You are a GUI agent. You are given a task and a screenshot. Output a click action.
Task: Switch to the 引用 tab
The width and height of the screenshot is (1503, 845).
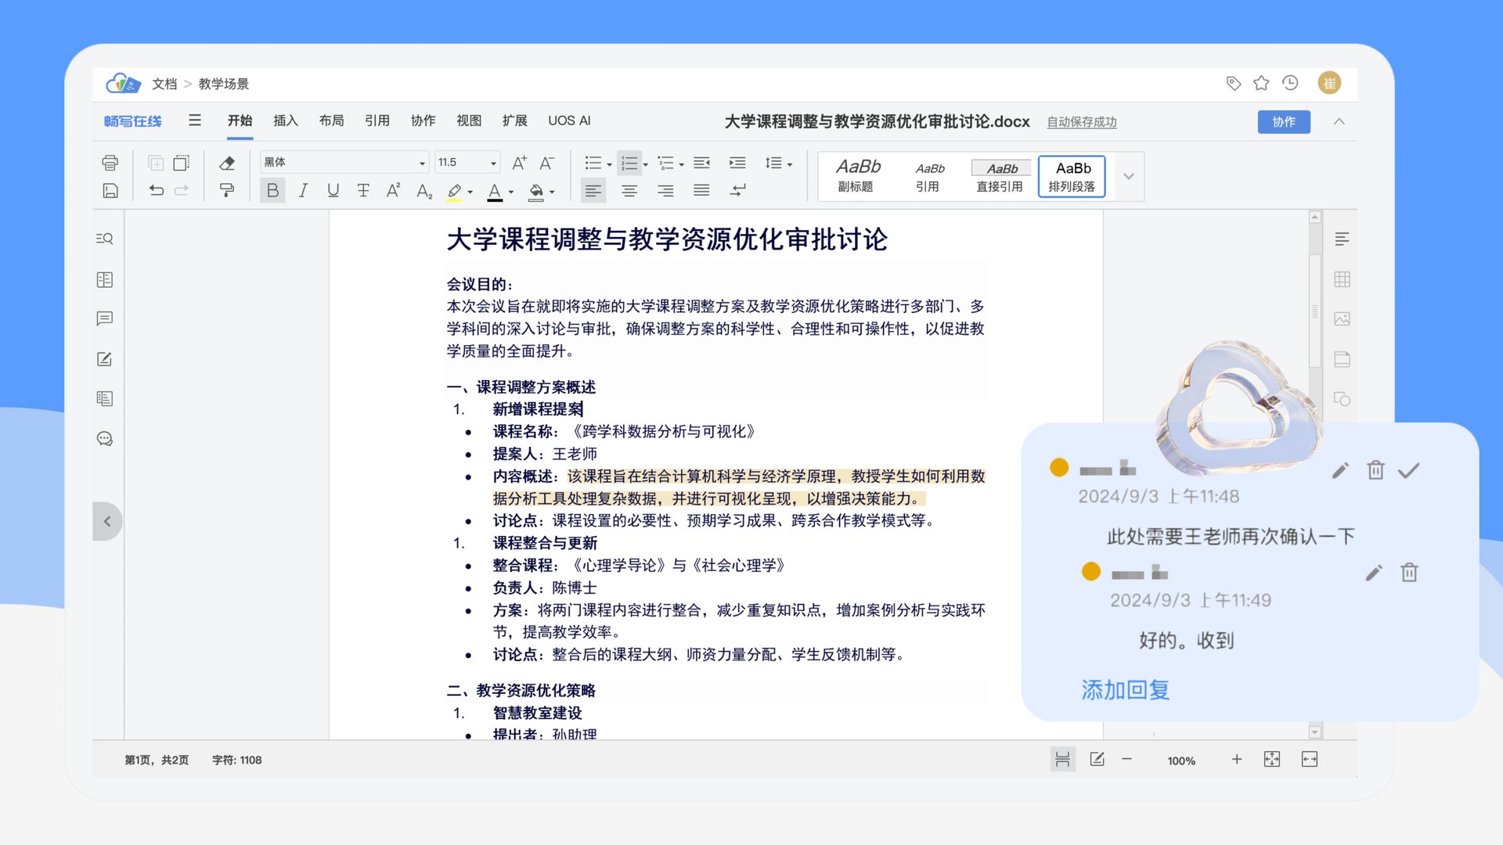tap(377, 120)
